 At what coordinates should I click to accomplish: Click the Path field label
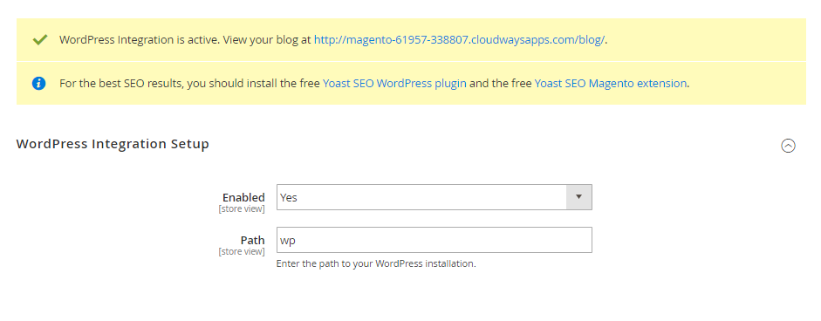252,240
